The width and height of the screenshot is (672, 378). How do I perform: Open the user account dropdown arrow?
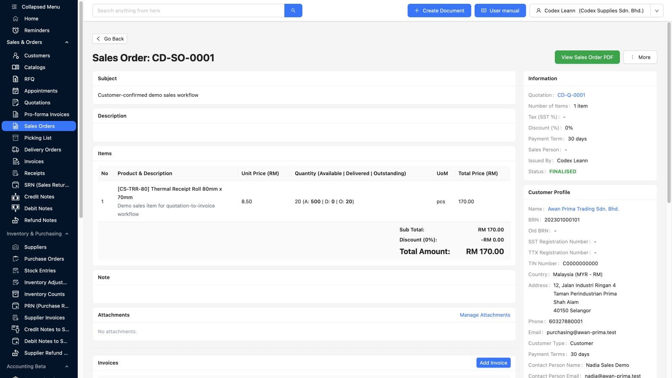click(x=657, y=10)
